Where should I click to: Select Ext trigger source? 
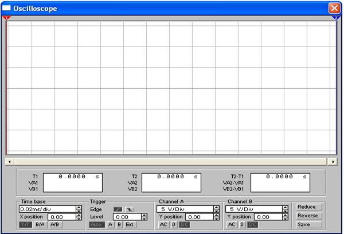130,225
